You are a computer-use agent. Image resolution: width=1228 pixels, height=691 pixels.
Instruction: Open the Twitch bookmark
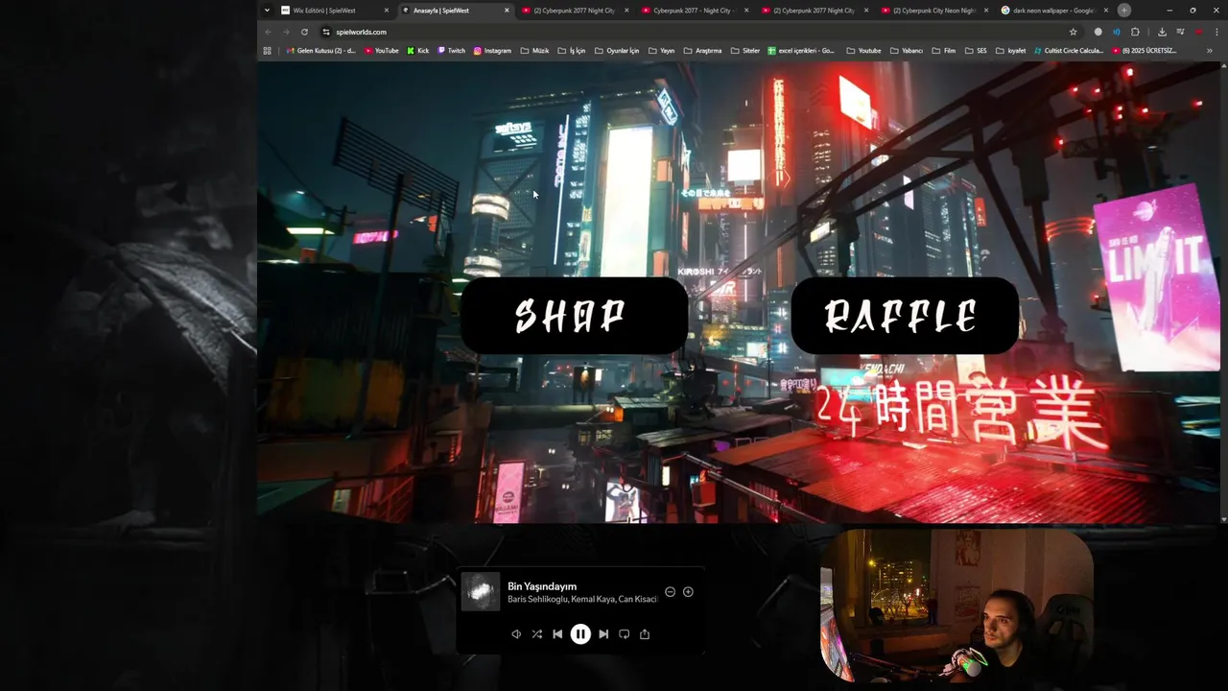pos(452,51)
